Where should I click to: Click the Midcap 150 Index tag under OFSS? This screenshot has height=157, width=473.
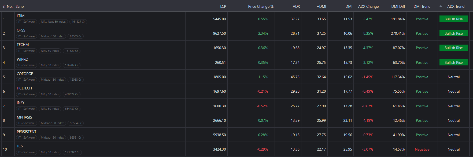[52, 36]
